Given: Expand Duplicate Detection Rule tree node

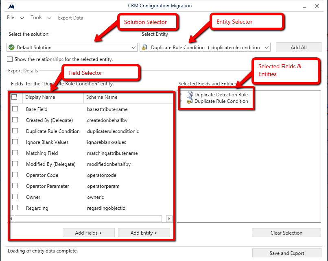Looking at the screenshot, I should (182, 95).
